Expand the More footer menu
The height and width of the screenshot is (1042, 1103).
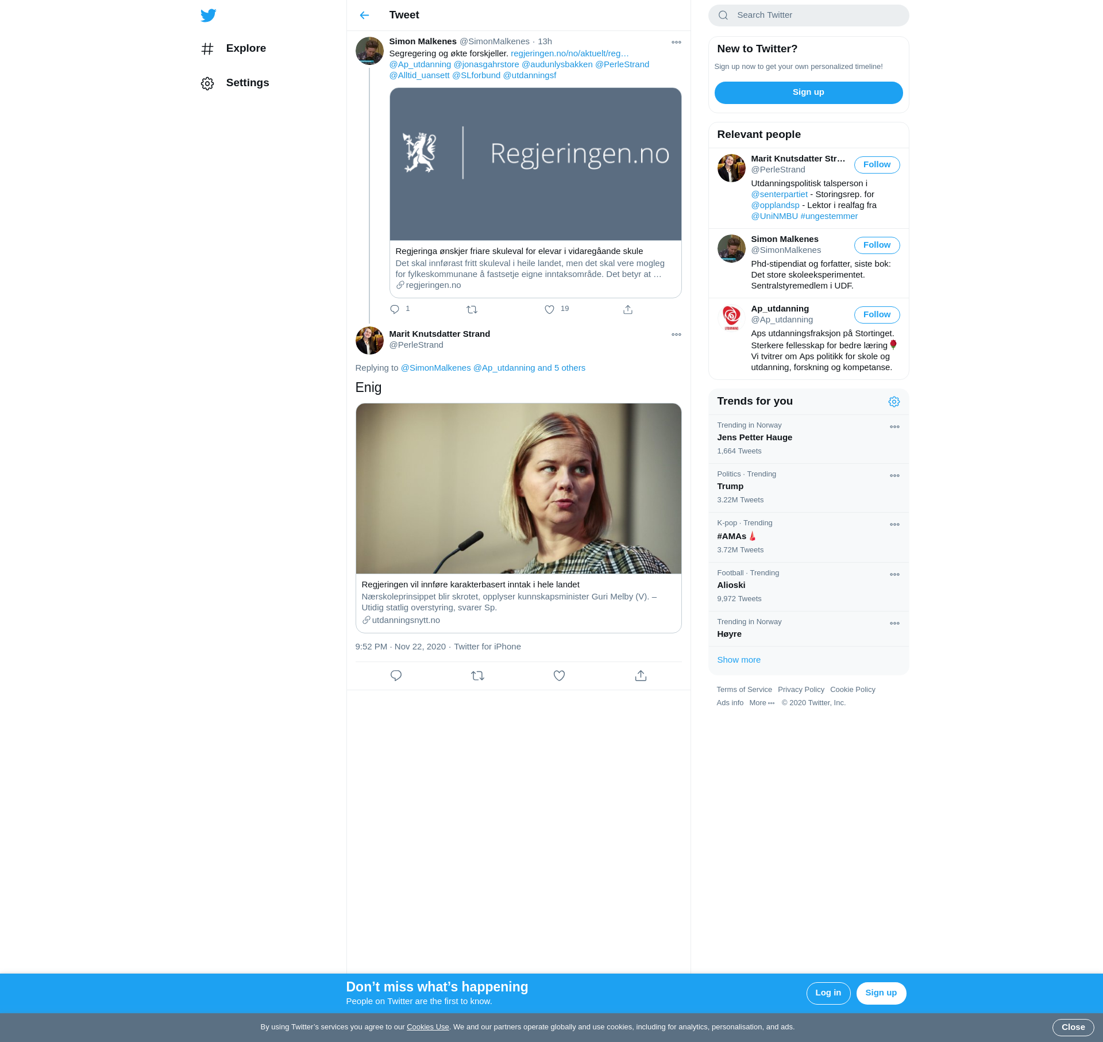(762, 703)
